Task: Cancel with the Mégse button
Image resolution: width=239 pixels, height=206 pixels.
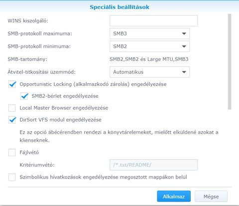Action: pos(211,197)
